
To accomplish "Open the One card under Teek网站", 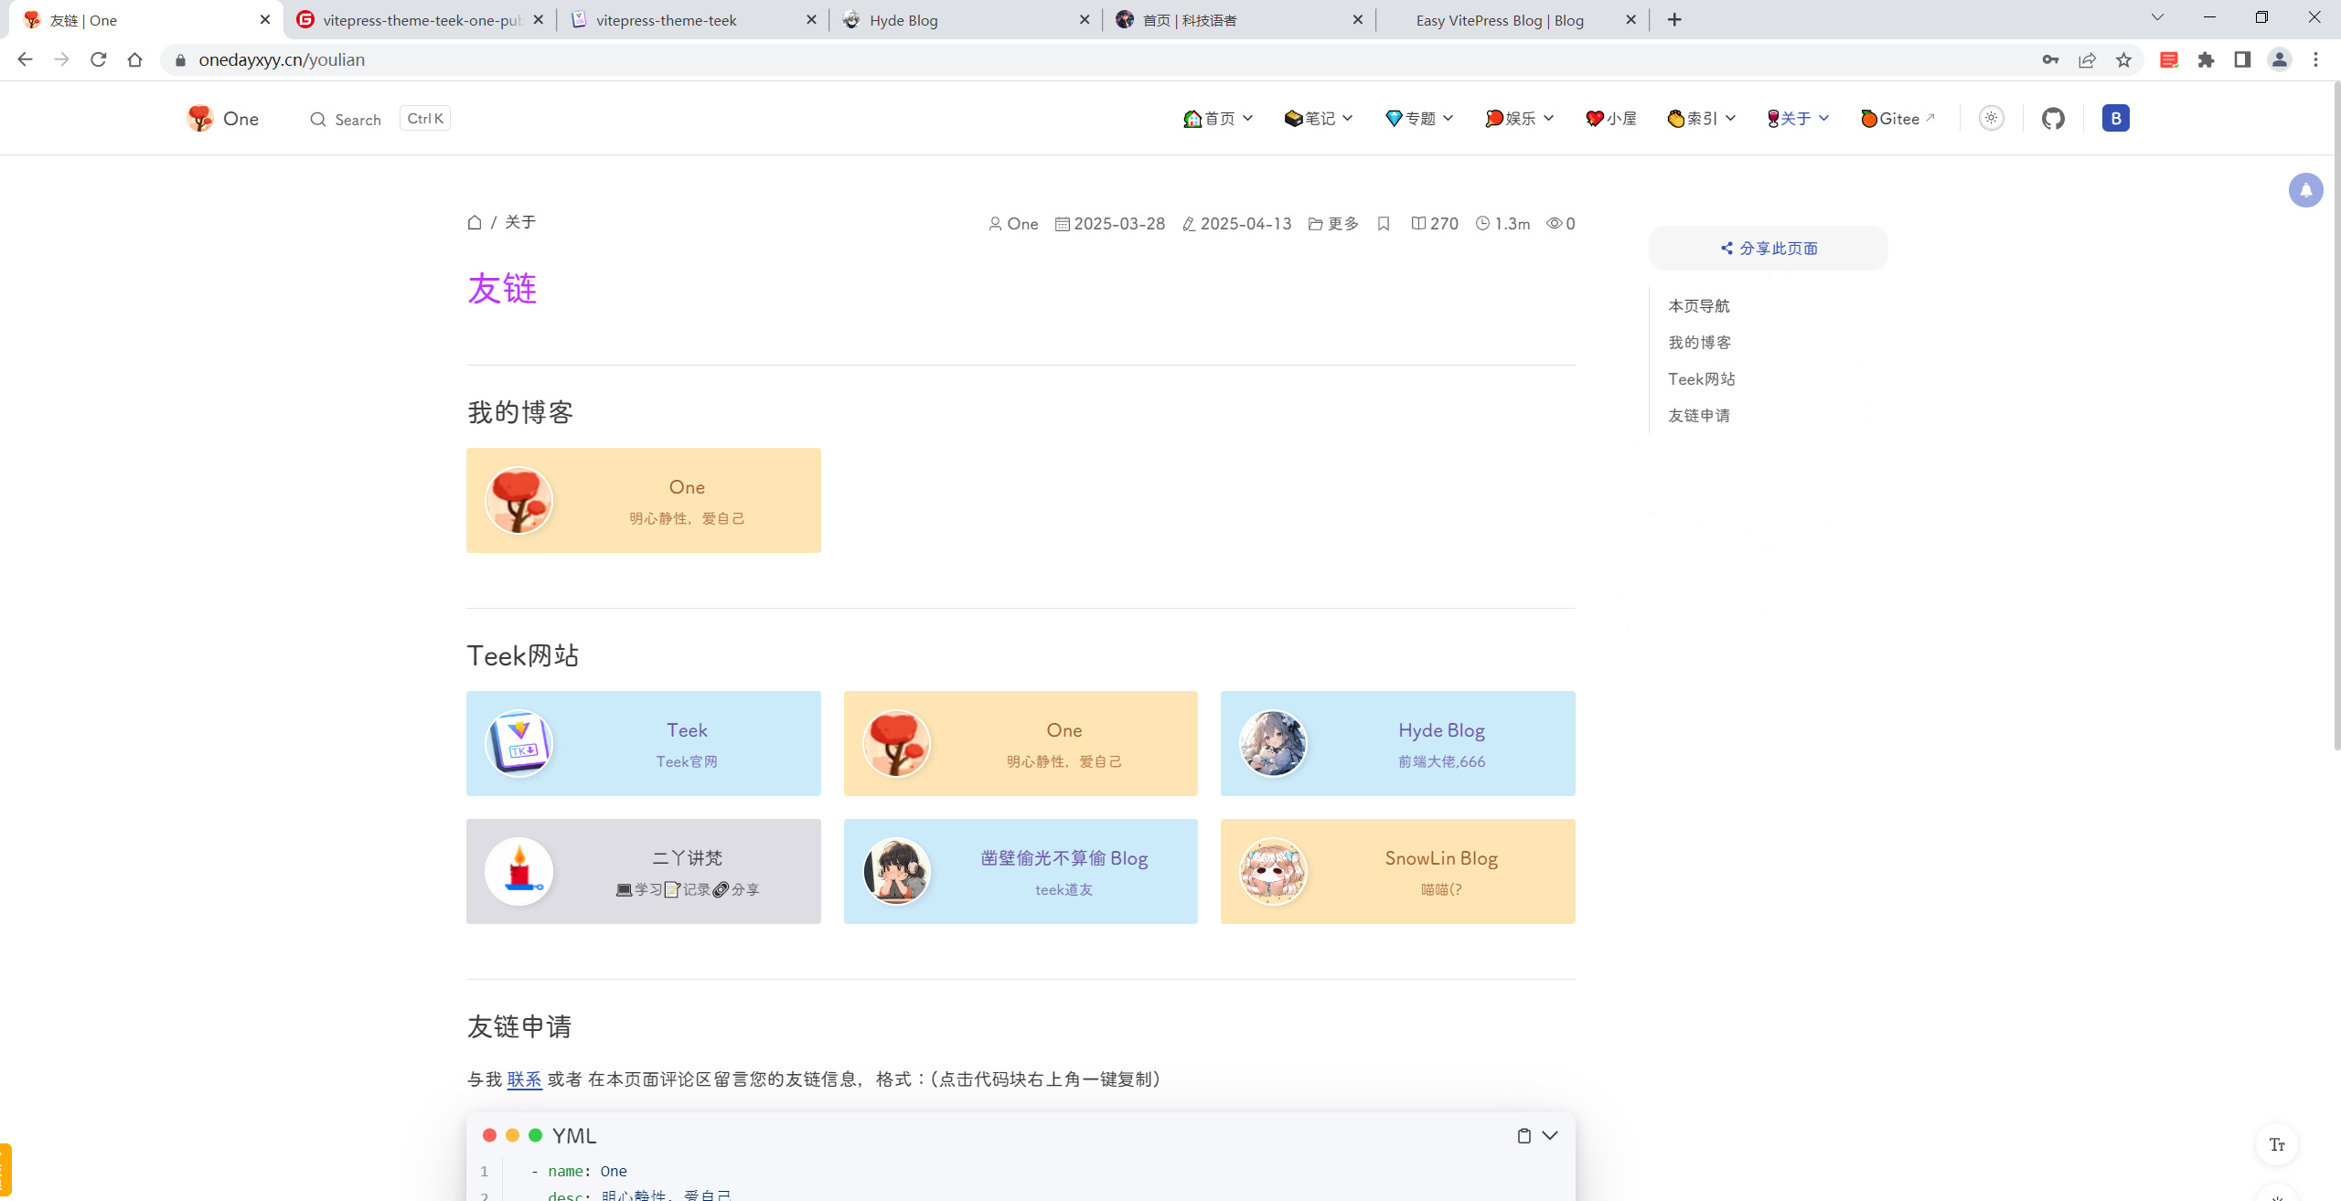I will tap(1021, 743).
